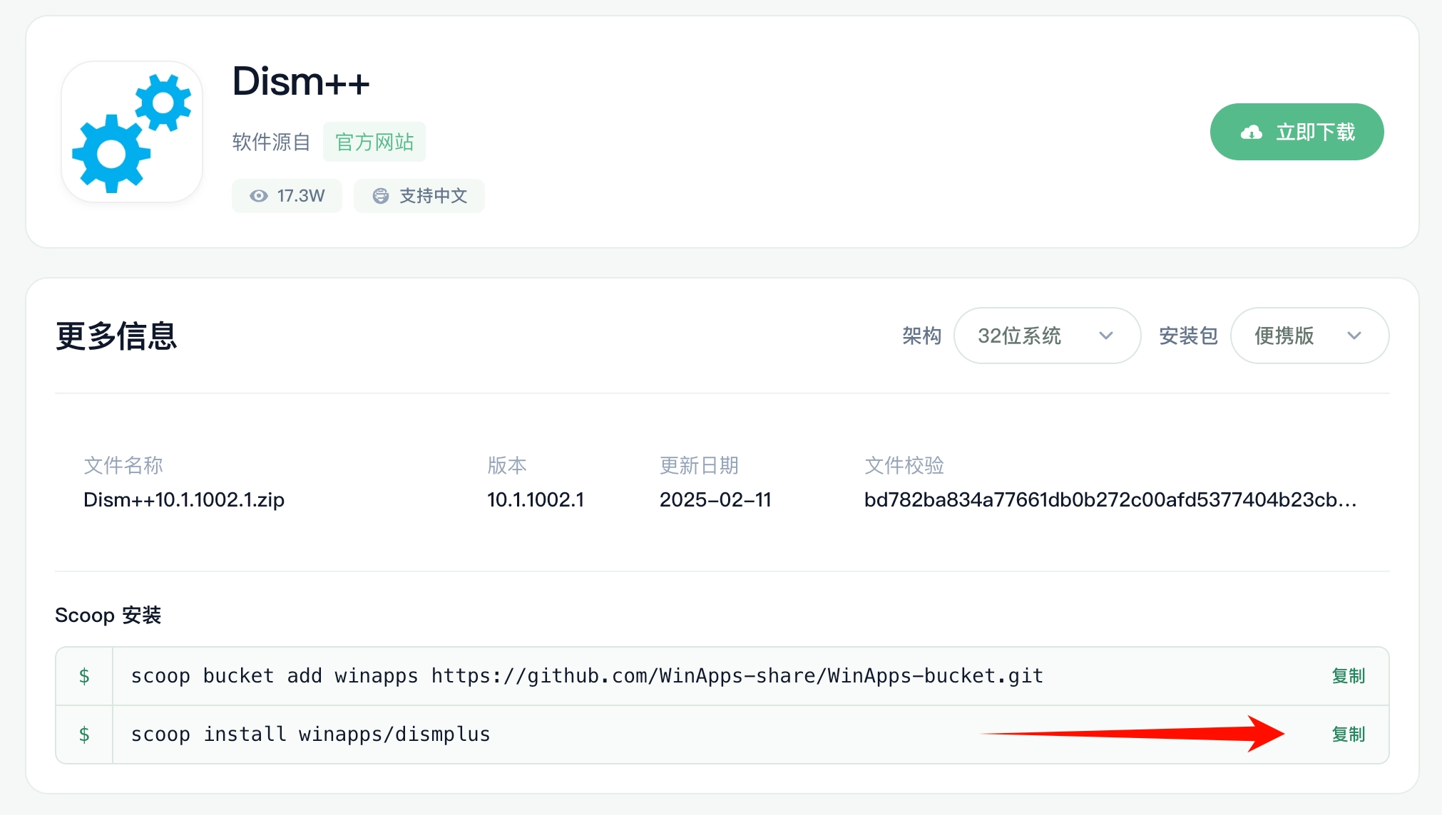Click the 文件校验 column label
1442x815 pixels.
click(x=904, y=465)
